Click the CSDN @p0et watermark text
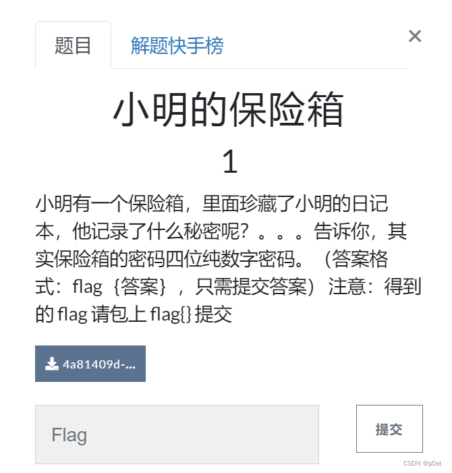The width and height of the screenshot is (452, 473). pos(422,464)
